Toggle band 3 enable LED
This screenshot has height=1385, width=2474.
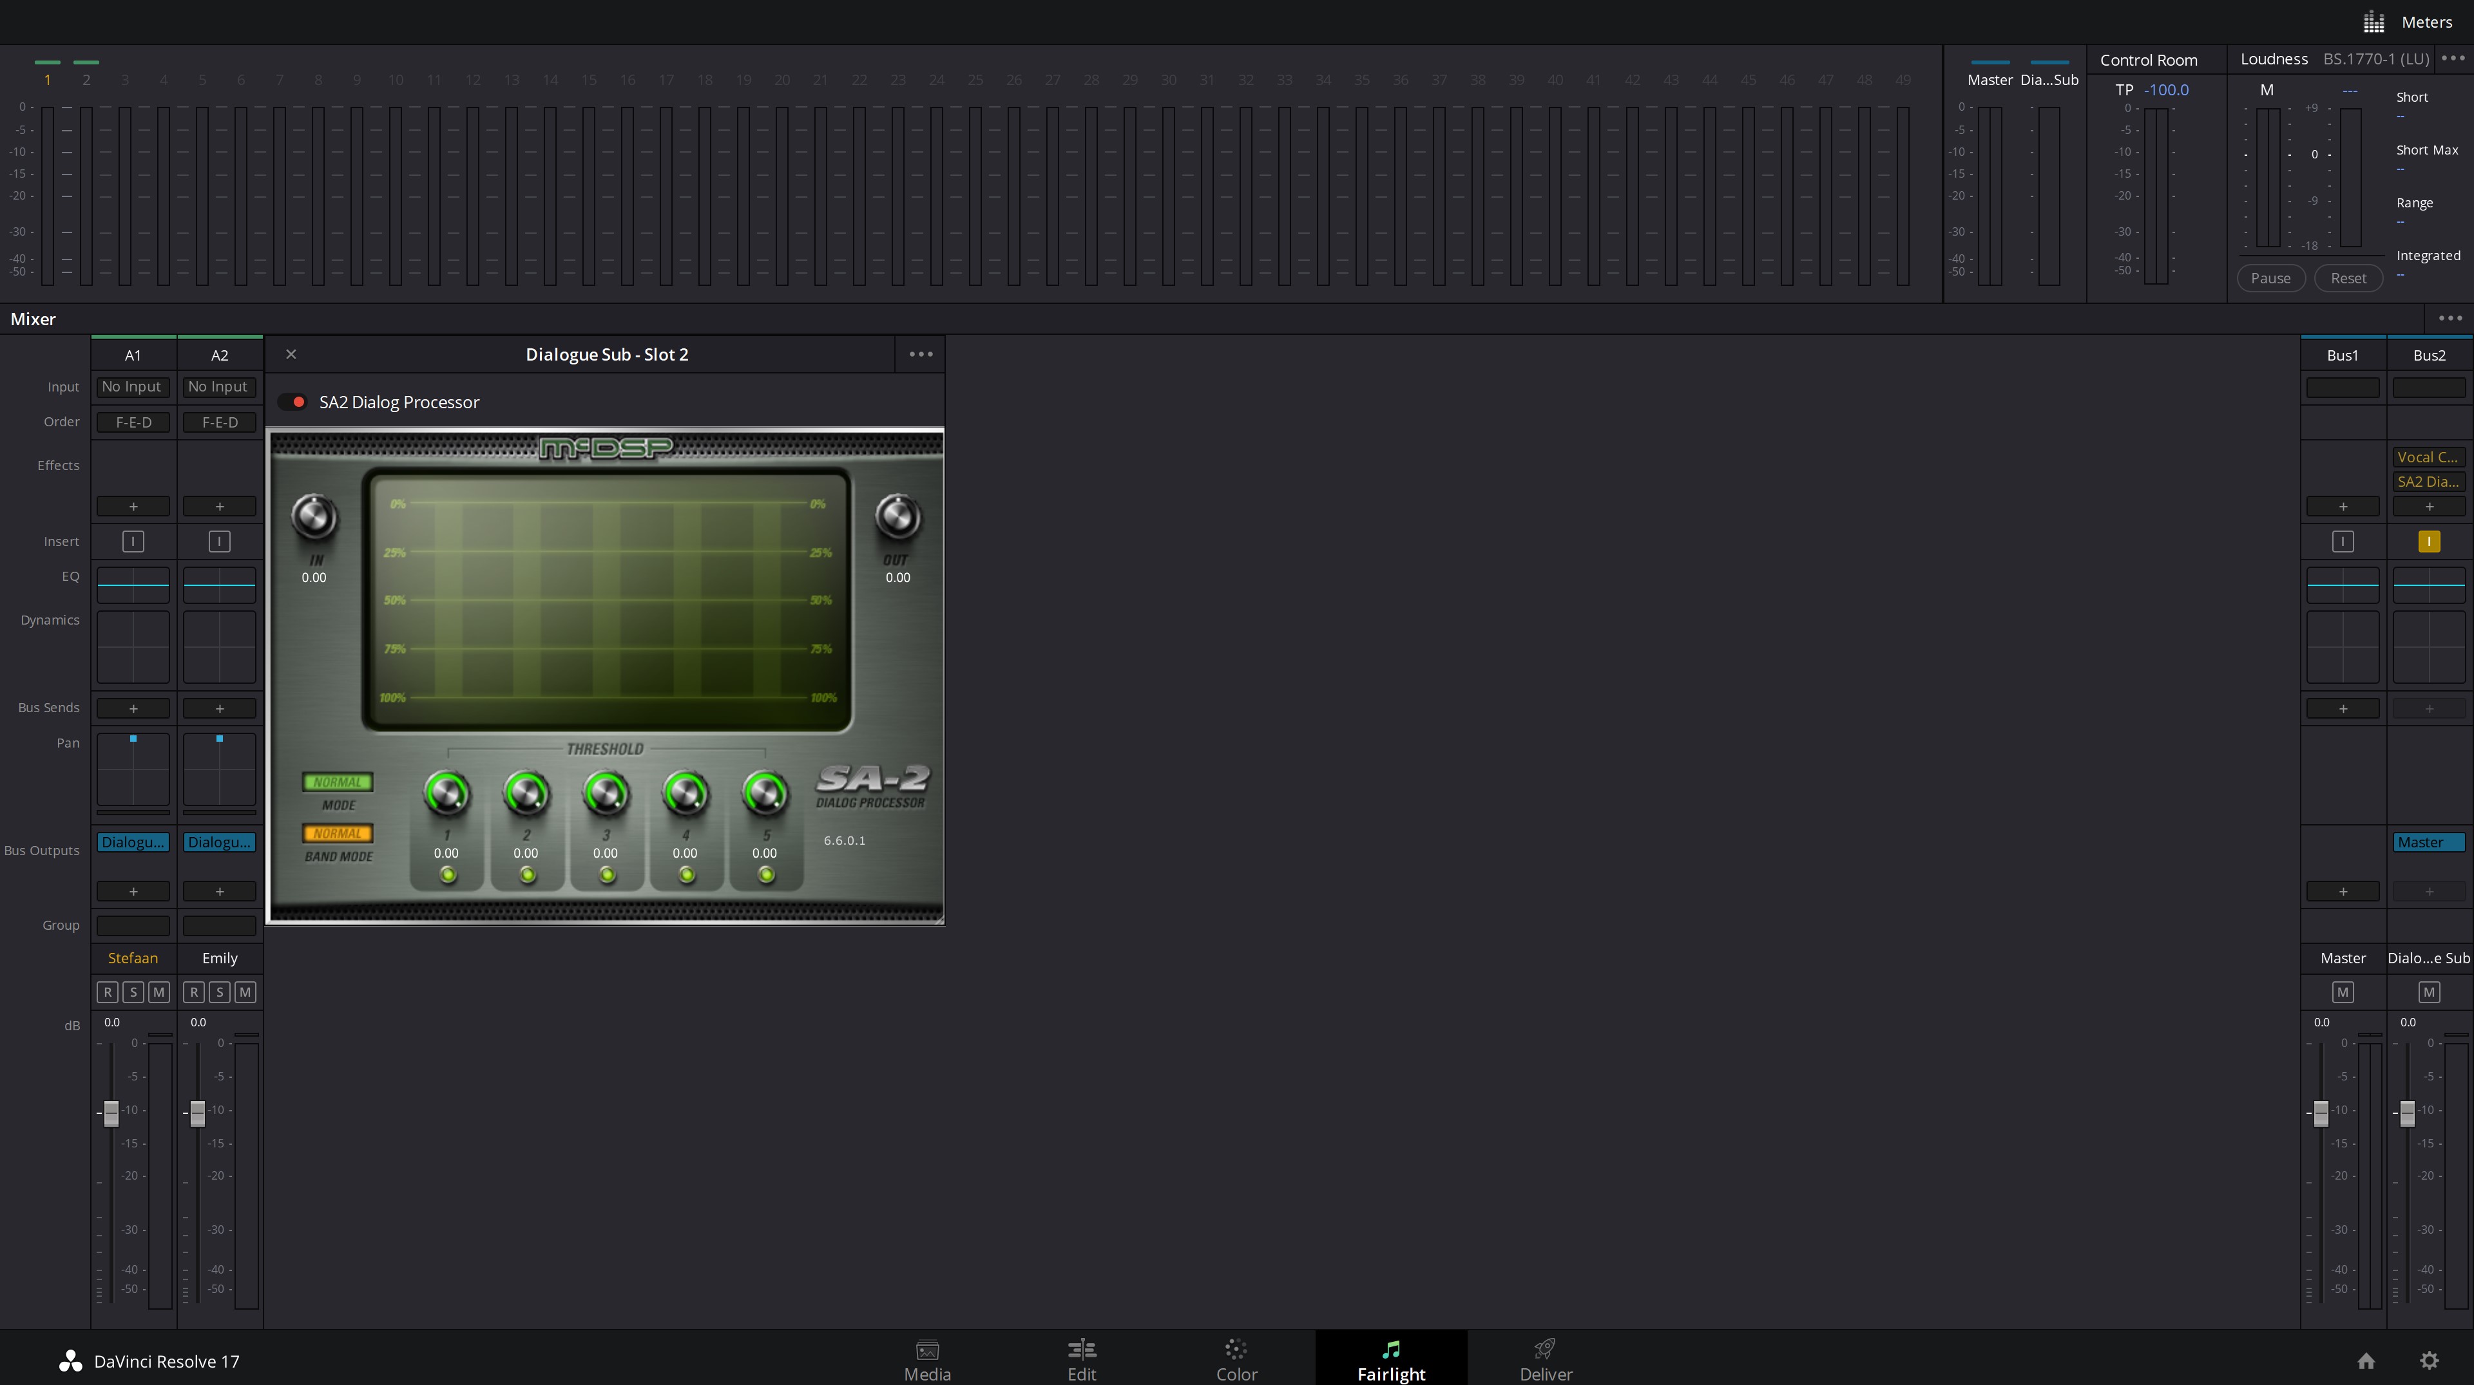click(607, 874)
